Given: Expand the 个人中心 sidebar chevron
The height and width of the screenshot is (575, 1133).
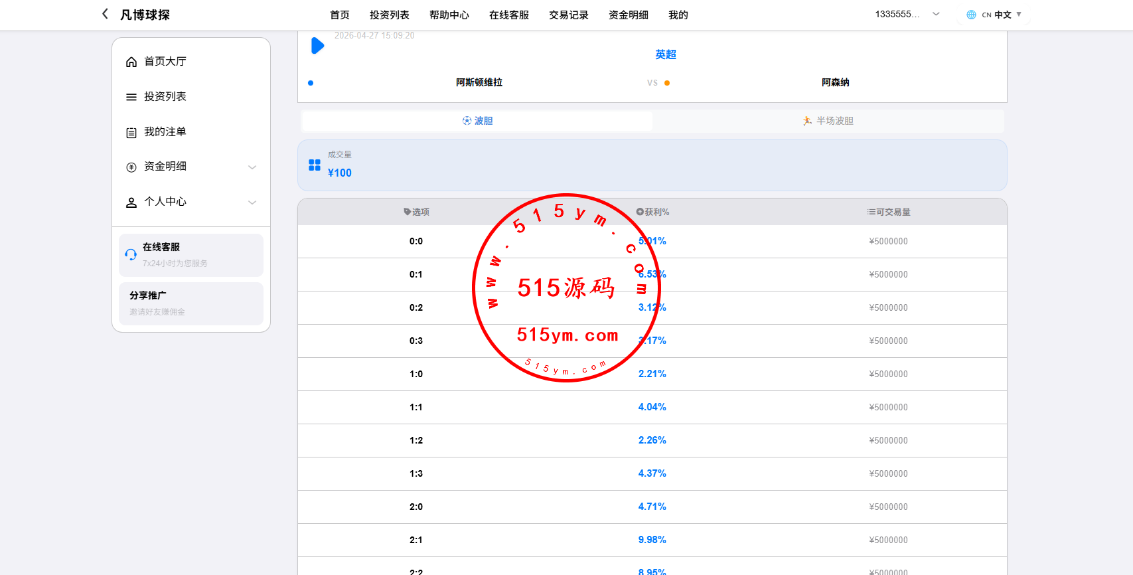Looking at the screenshot, I should click(252, 203).
